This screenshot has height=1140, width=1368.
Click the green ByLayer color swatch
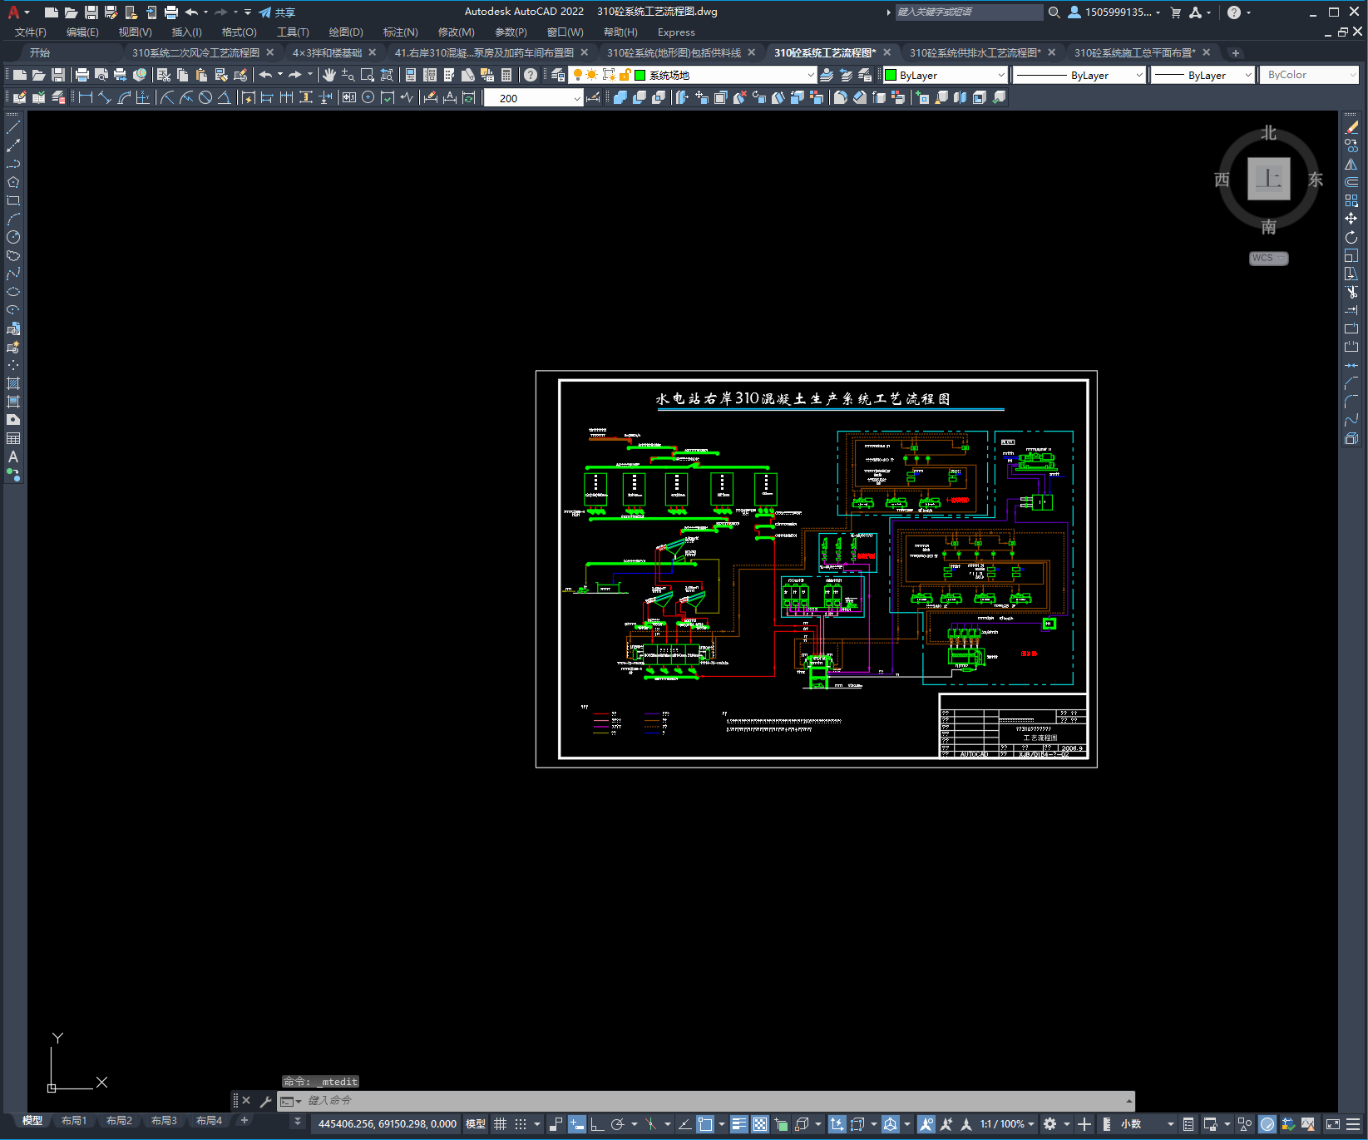891,75
